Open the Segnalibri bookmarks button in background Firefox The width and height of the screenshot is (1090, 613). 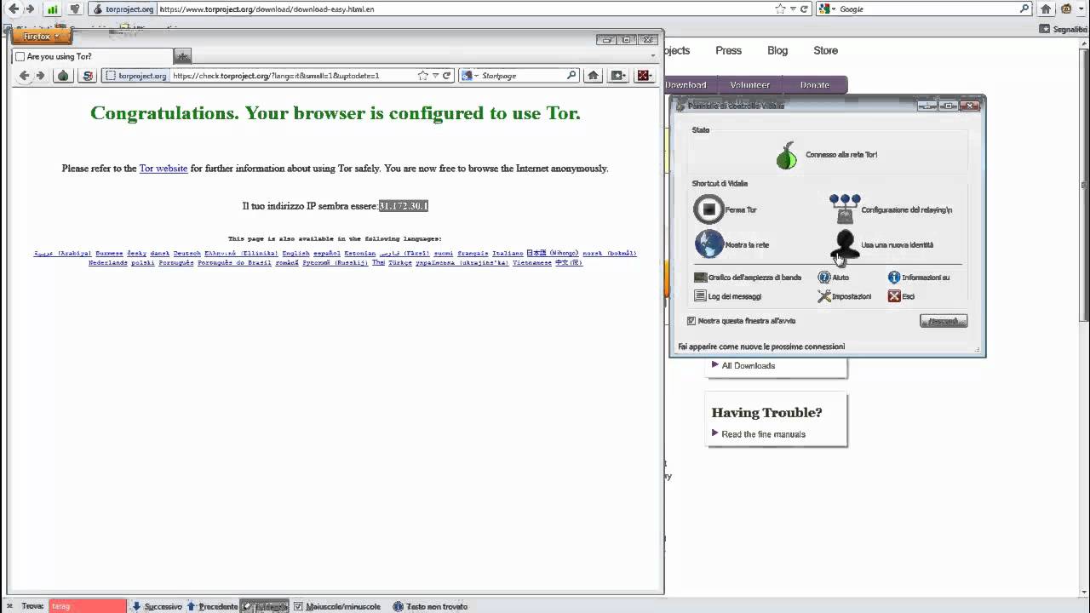coord(1064,29)
